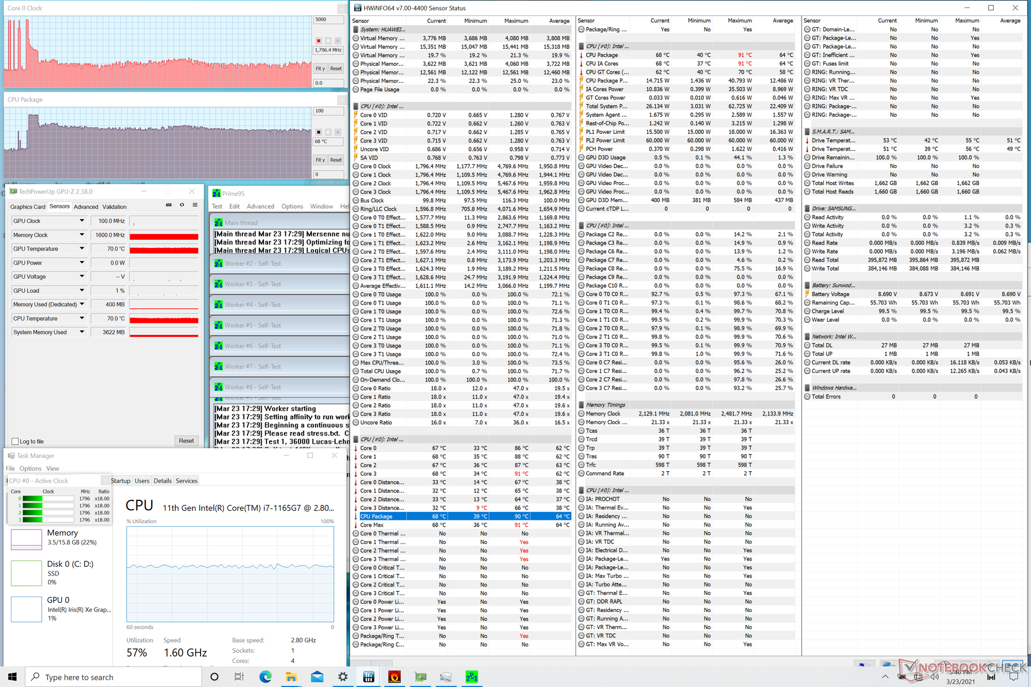This screenshot has height=687, width=1031.
Task: Click the GPU-Z refresh icon
Action: point(182,205)
